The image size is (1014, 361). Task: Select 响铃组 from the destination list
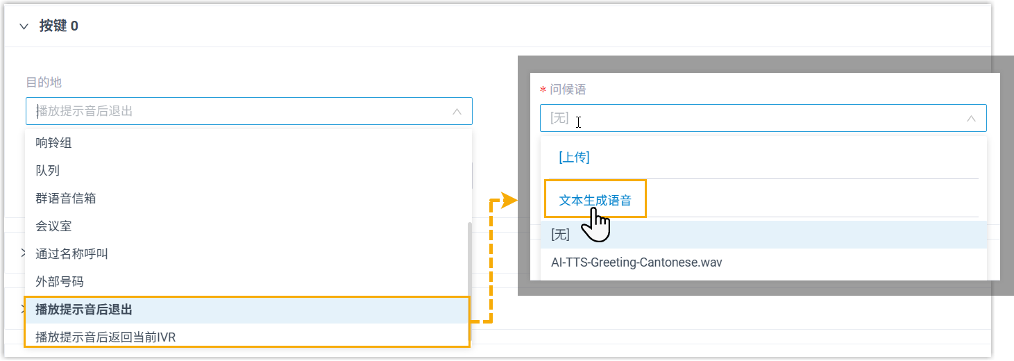point(54,143)
